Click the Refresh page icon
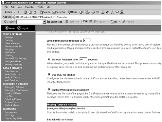The height and width of the screenshot is (122, 162). (30, 12)
